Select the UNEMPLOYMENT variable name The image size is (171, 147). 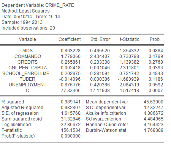point(27,85)
